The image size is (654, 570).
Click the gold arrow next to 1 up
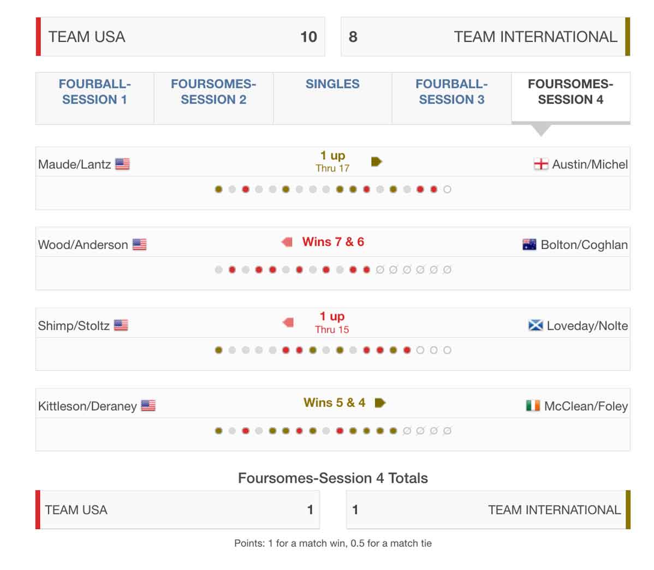[x=377, y=162]
